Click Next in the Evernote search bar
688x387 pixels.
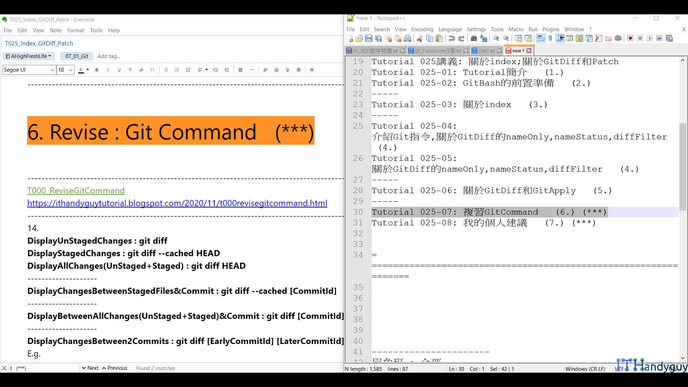92,368
